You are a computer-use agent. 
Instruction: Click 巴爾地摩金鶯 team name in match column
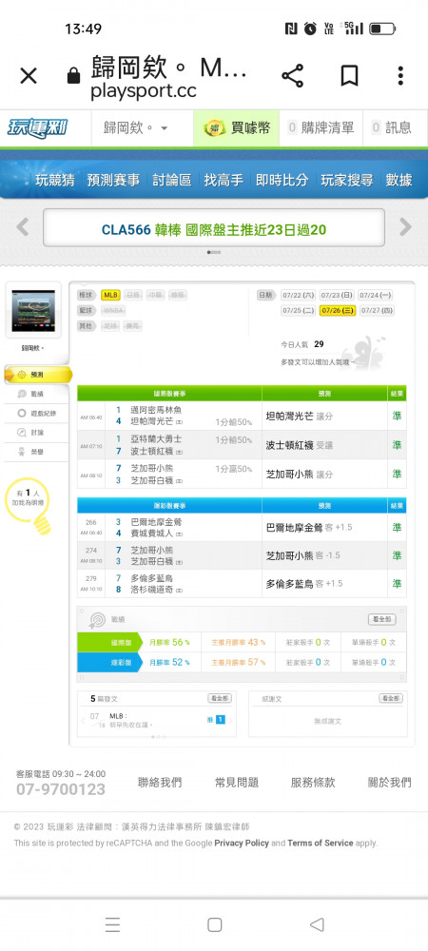click(x=156, y=521)
